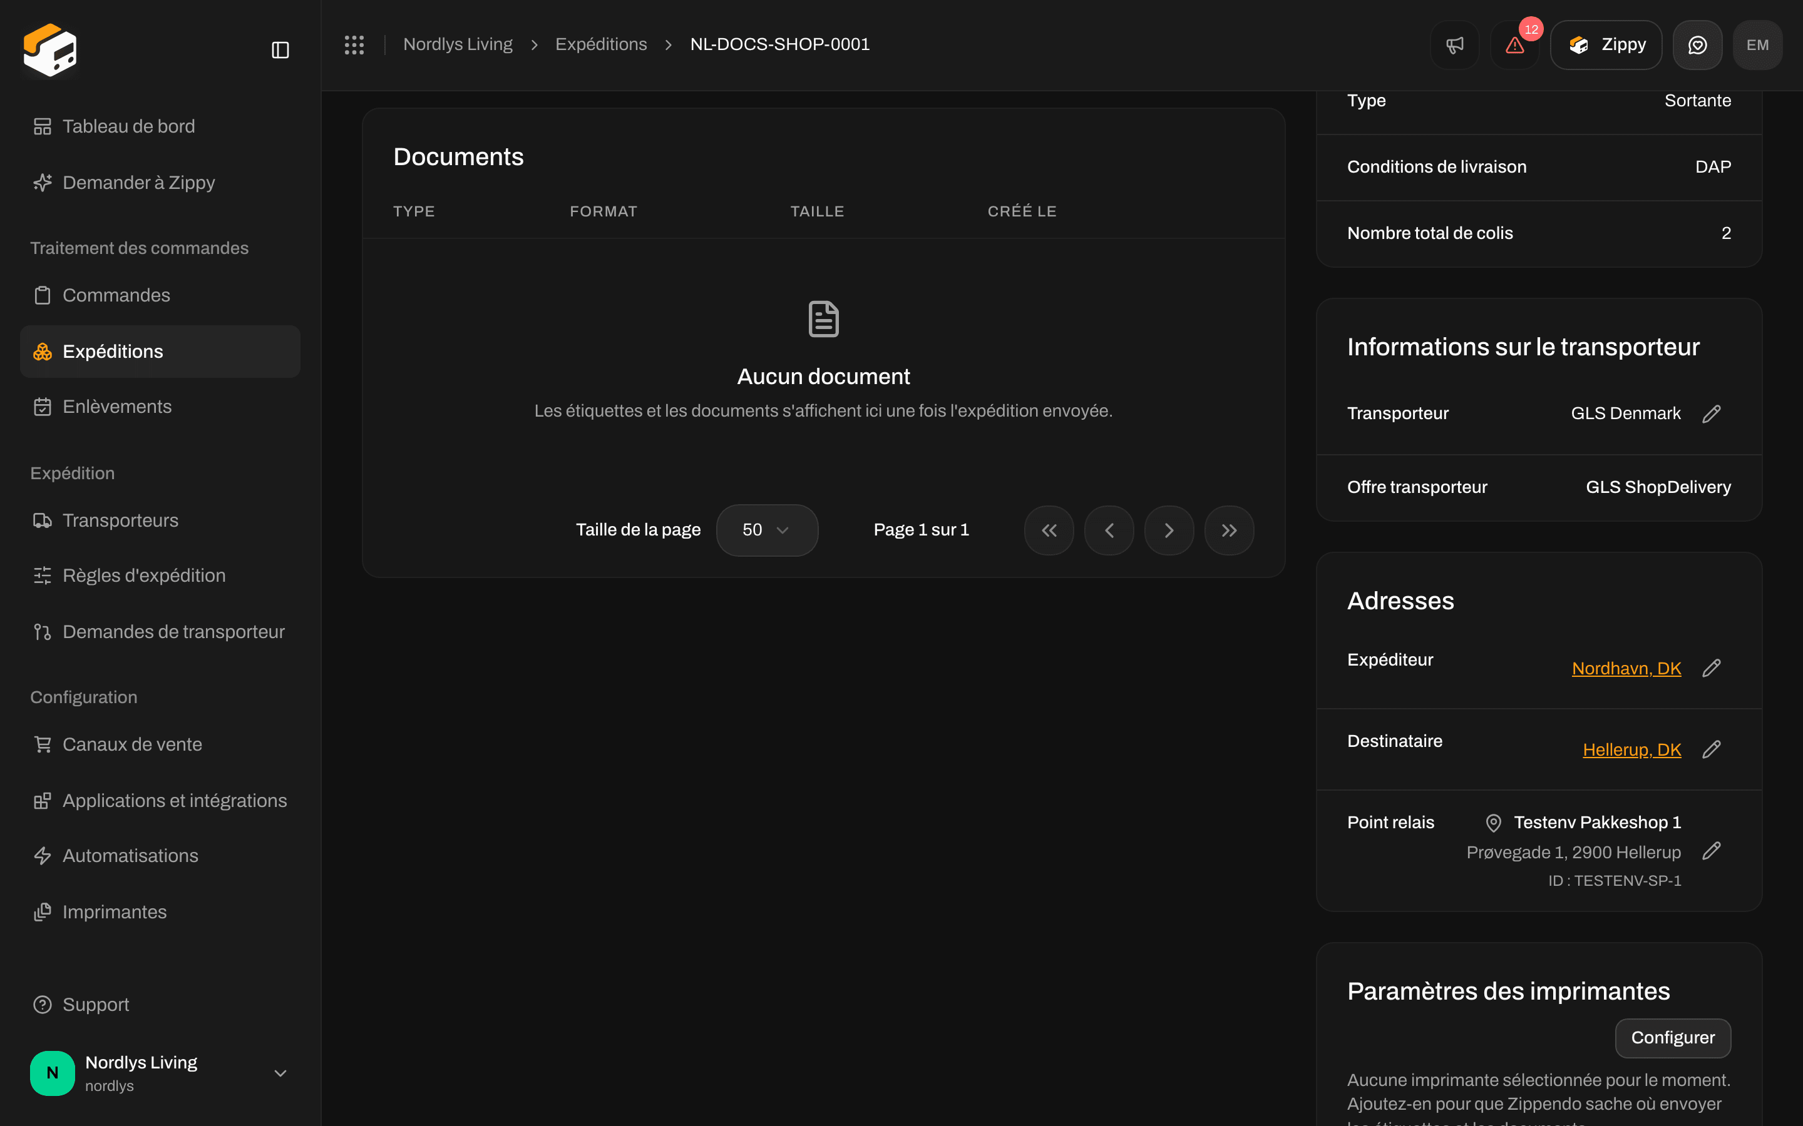Go to Commandes

pyautogui.click(x=160, y=295)
